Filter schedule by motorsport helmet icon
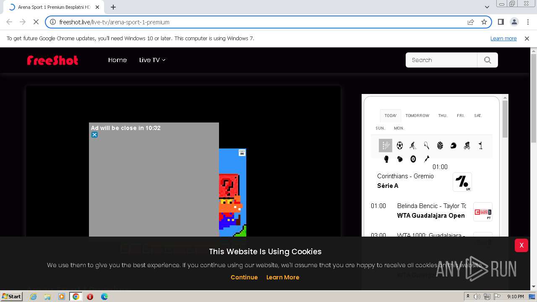Image resolution: width=537 pixels, height=302 pixels. click(453, 146)
